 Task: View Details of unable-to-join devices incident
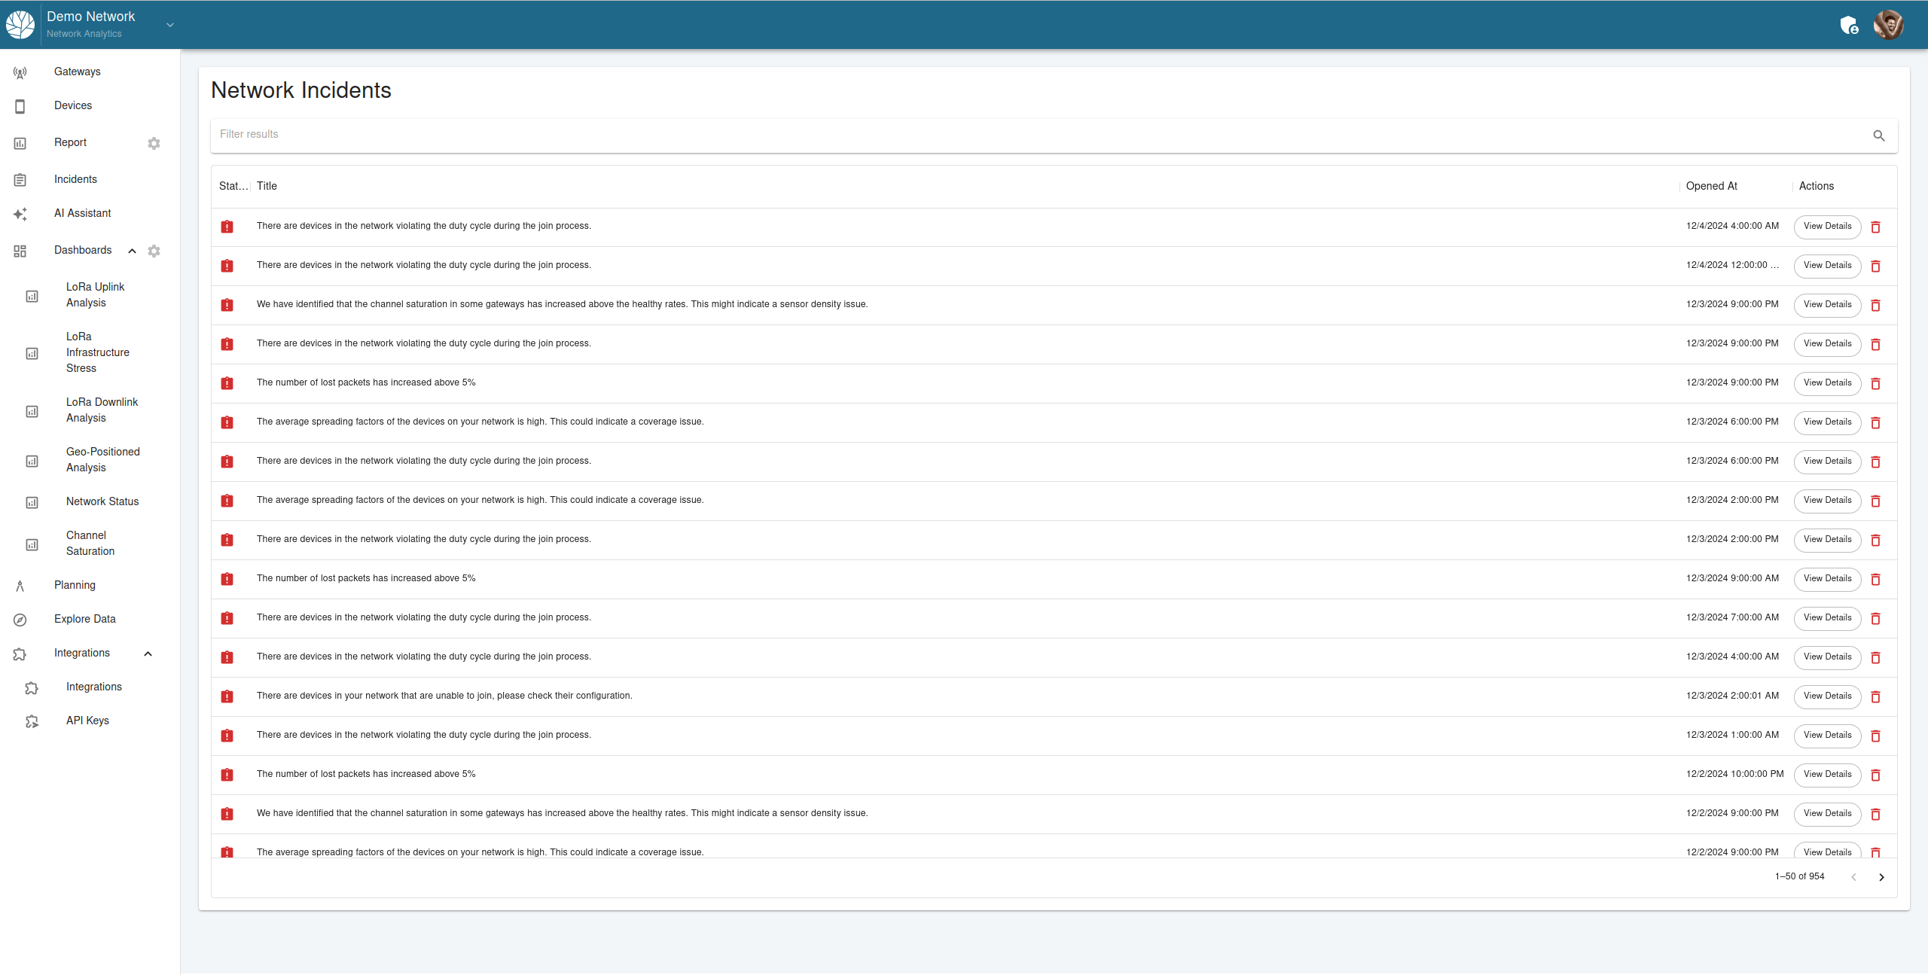1826,696
